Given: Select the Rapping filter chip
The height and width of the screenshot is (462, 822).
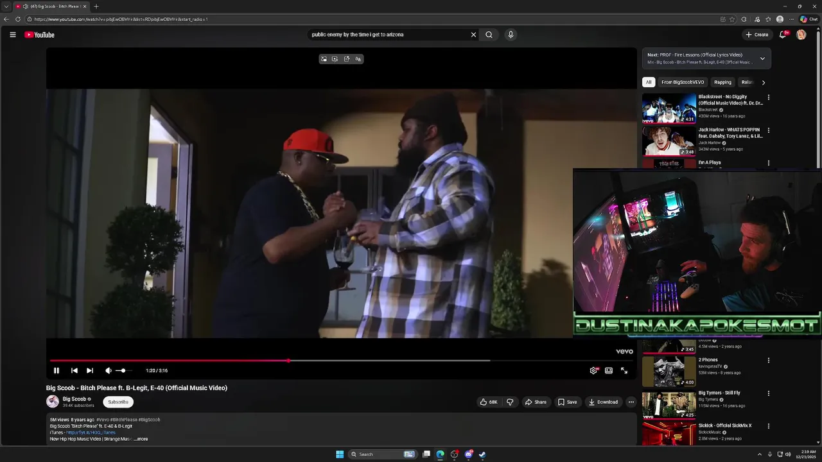Looking at the screenshot, I should [x=722, y=82].
